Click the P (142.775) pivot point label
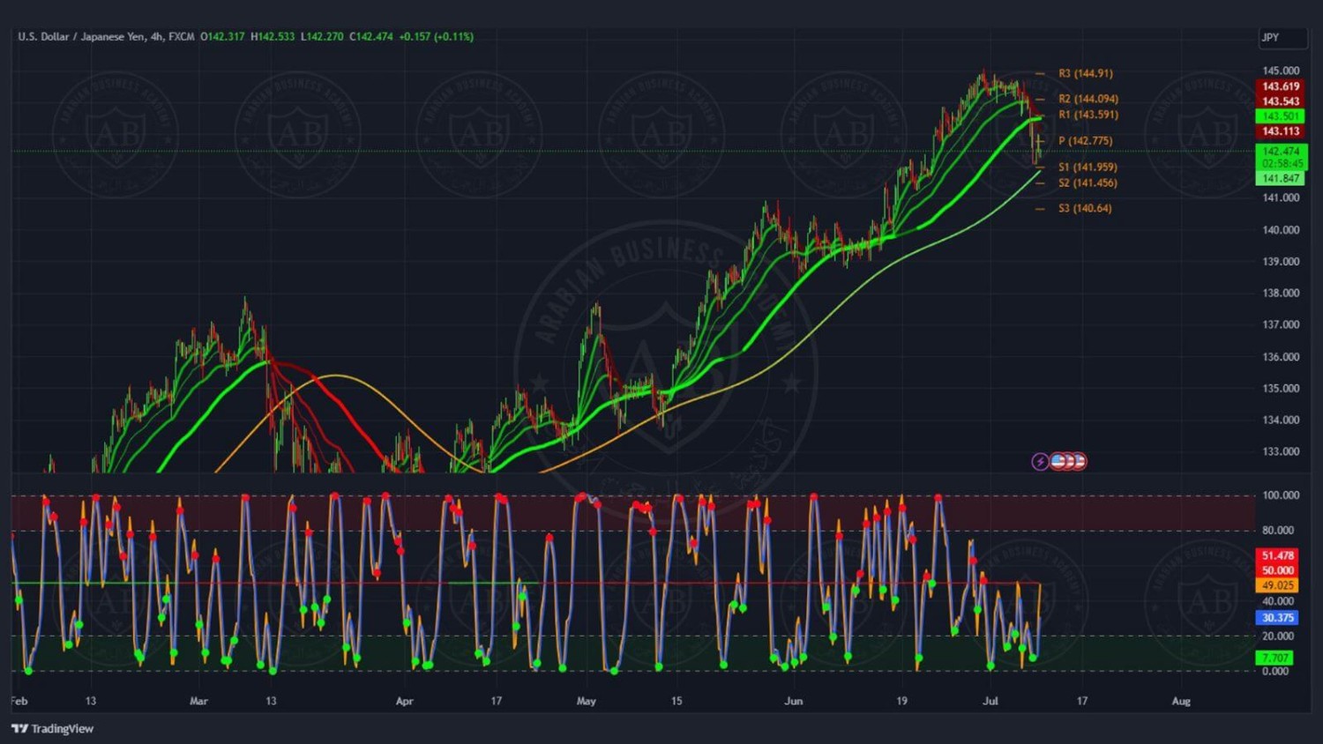The height and width of the screenshot is (744, 1323). pyautogui.click(x=1085, y=141)
